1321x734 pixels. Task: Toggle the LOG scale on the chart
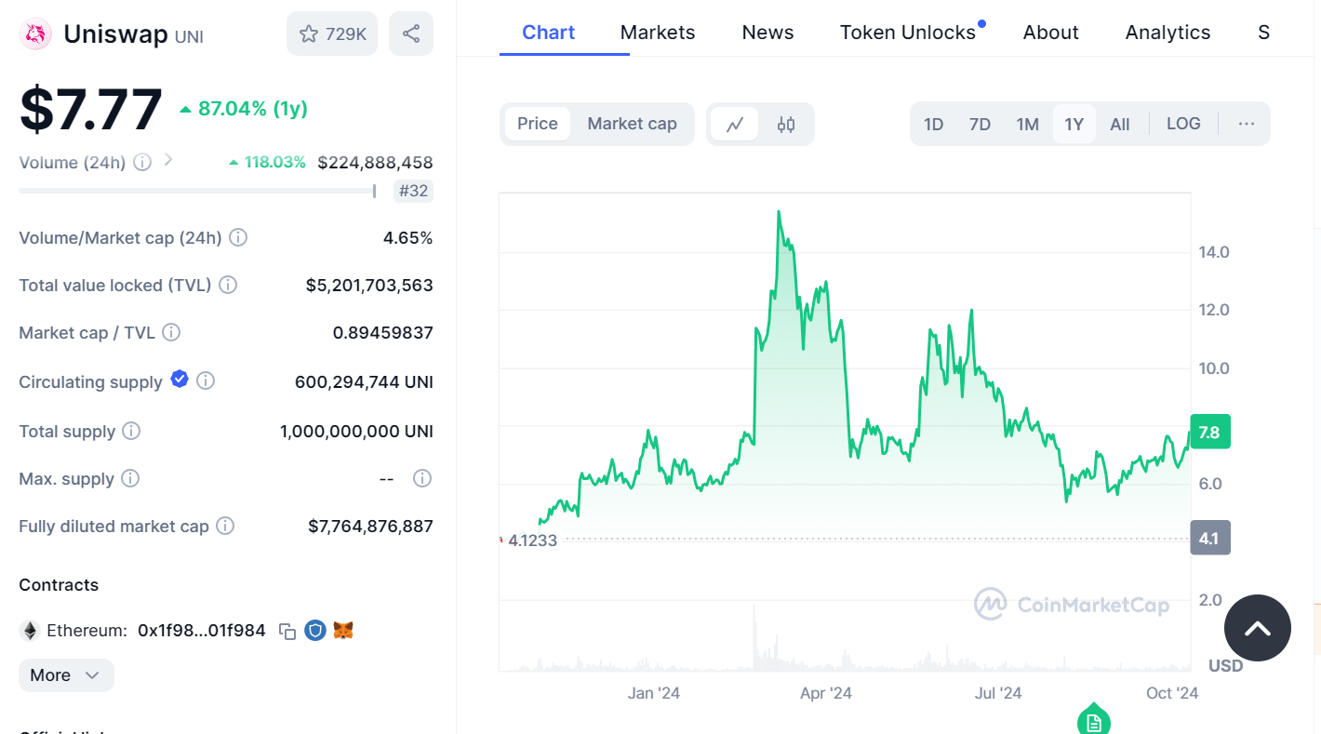click(1182, 124)
